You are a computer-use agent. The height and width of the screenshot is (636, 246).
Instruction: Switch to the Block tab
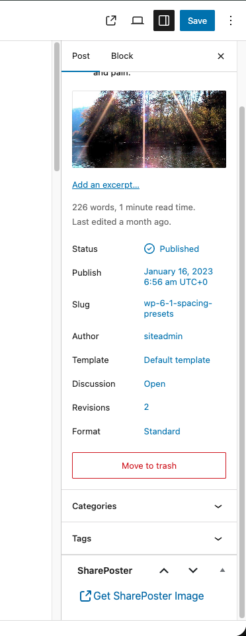coord(122,56)
